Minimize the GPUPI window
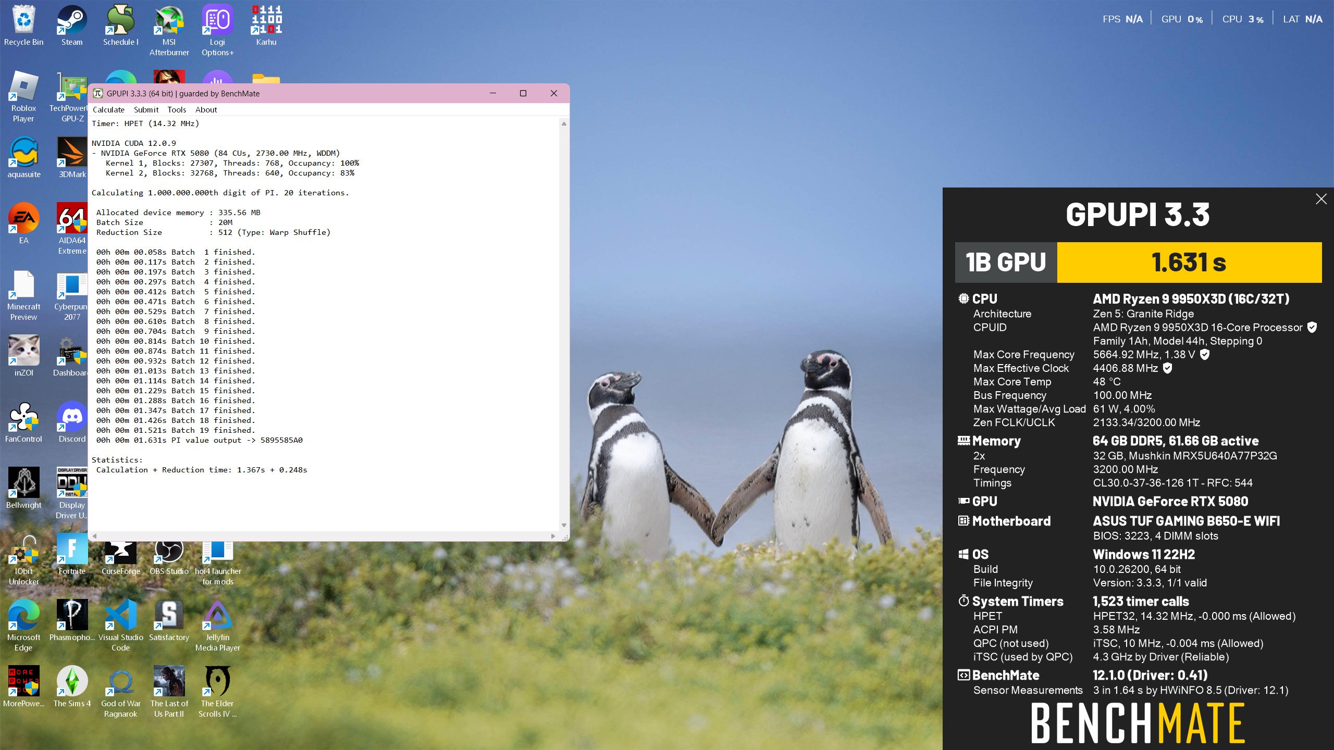The height and width of the screenshot is (750, 1334). [492, 93]
